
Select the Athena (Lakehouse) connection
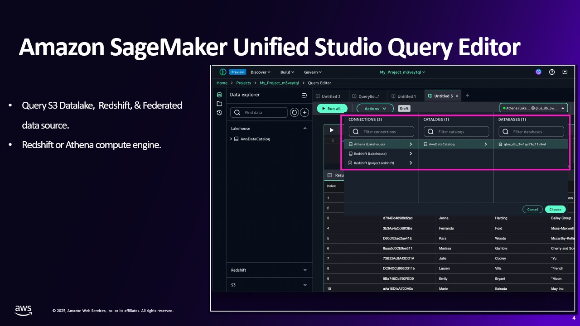[381, 144]
